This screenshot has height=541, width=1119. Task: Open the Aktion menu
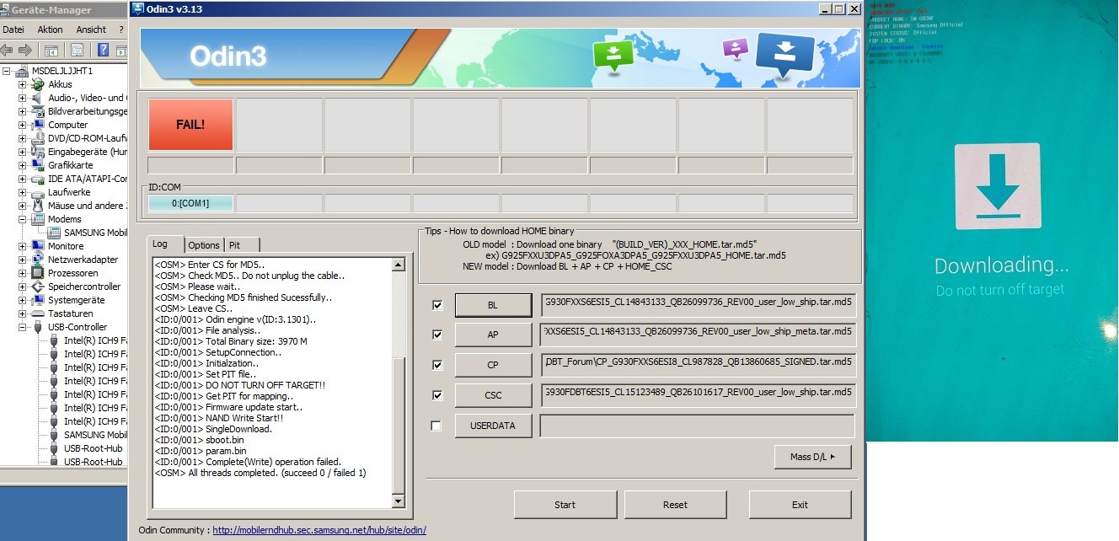click(50, 29)
